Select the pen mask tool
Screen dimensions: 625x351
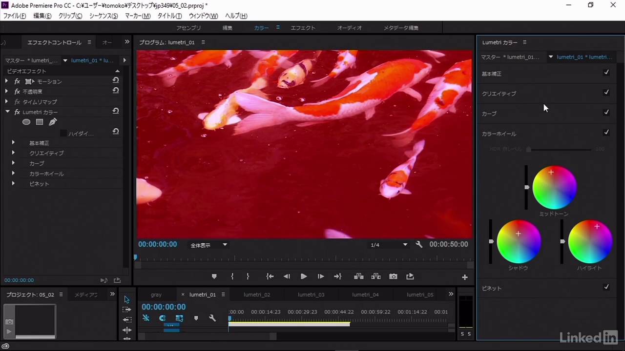point(53,122)
